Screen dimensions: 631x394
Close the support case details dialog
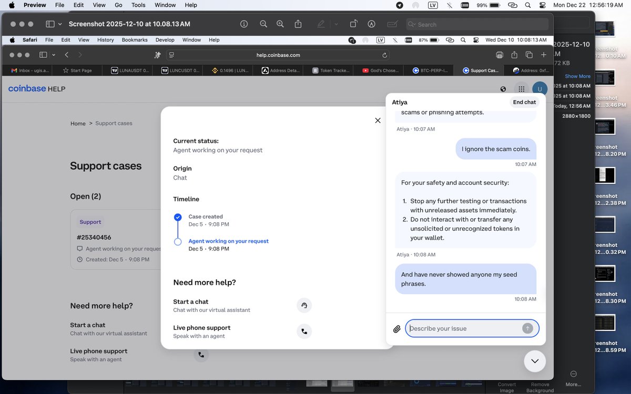coord(378,120)
